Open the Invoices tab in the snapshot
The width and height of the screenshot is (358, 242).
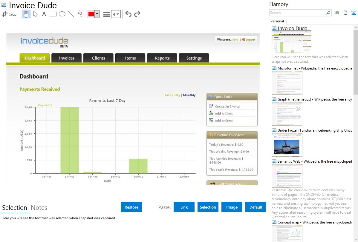67,58
